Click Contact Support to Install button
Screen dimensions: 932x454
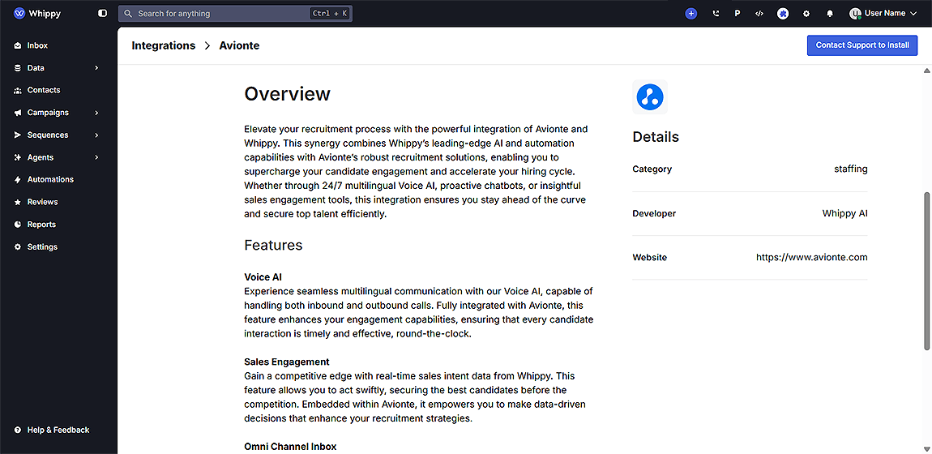click(861, 45)
